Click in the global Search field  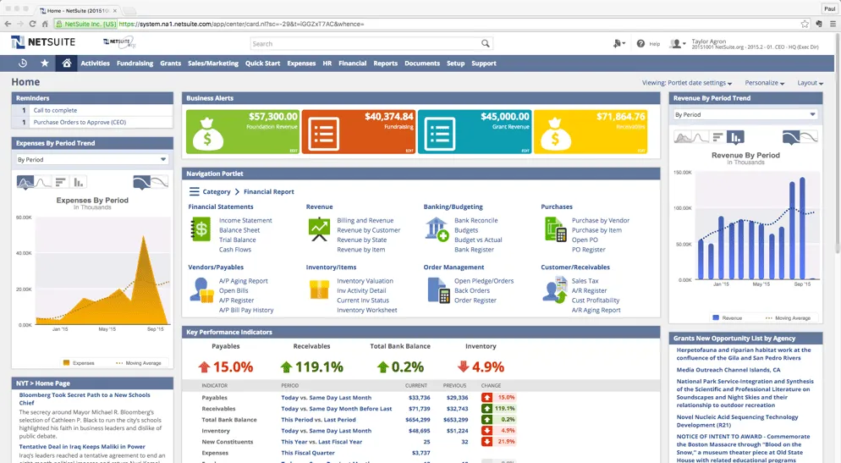click(x=365, y=43)
